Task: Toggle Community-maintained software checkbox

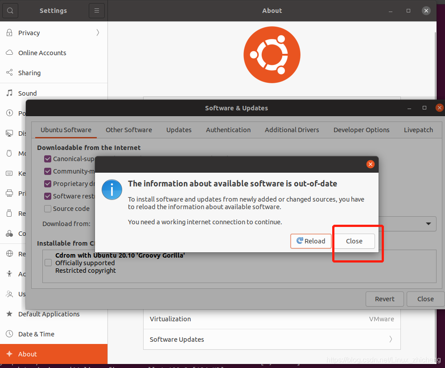Action: pyautogui.click(x=48, y=171)
